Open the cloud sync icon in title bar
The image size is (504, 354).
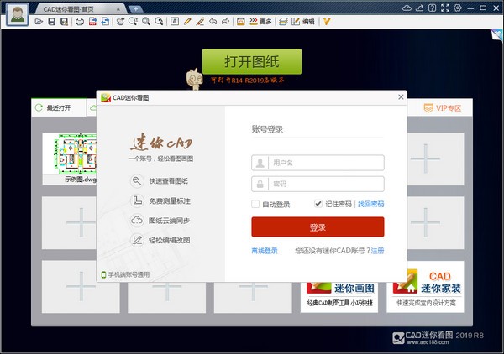(x=407, y=7)
